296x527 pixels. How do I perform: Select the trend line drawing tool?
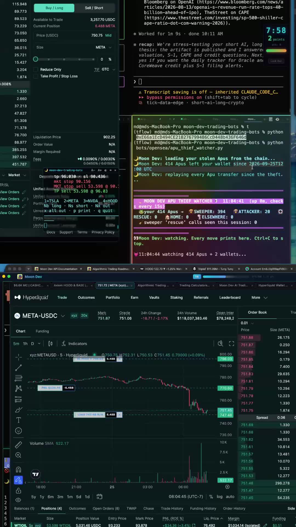pyautogui.click(x=18, y=368)
